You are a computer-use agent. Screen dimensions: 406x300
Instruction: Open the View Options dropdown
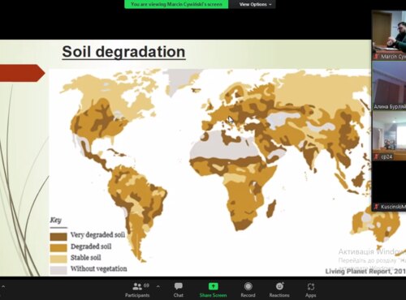click(x=255, y=4)
